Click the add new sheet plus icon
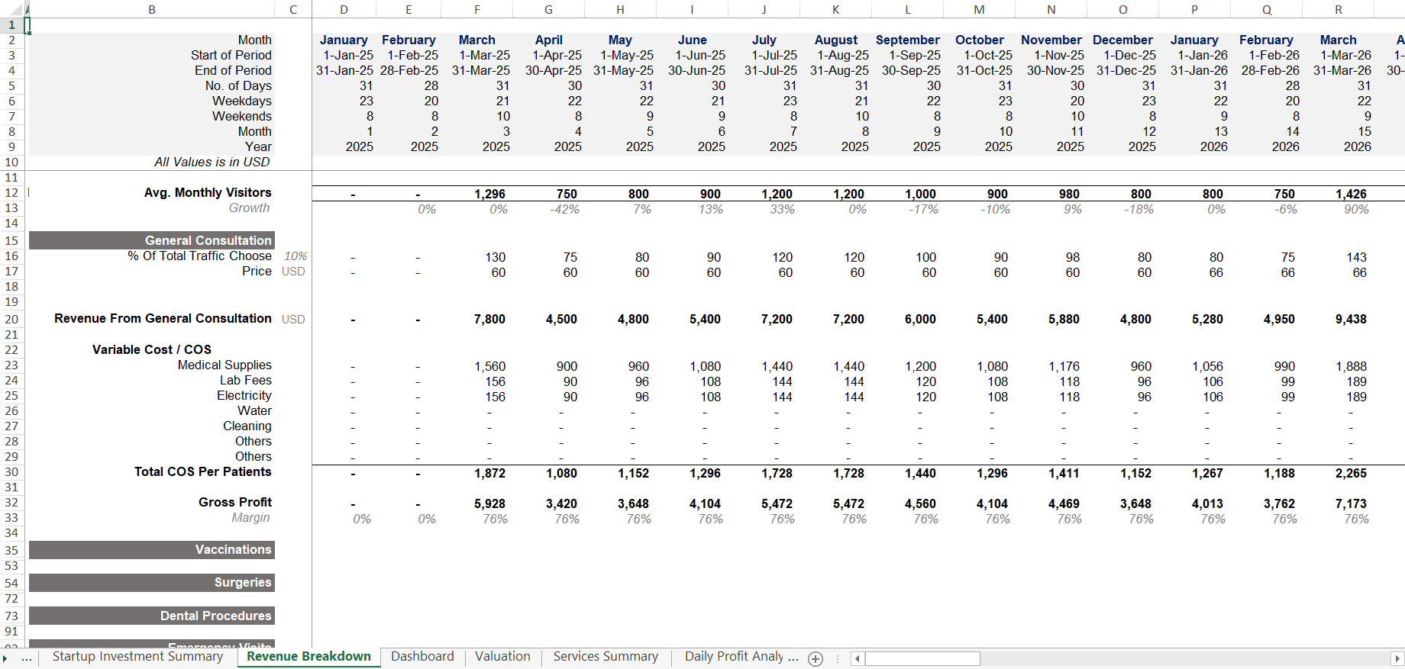1405x669 pixels. point(816,659)
